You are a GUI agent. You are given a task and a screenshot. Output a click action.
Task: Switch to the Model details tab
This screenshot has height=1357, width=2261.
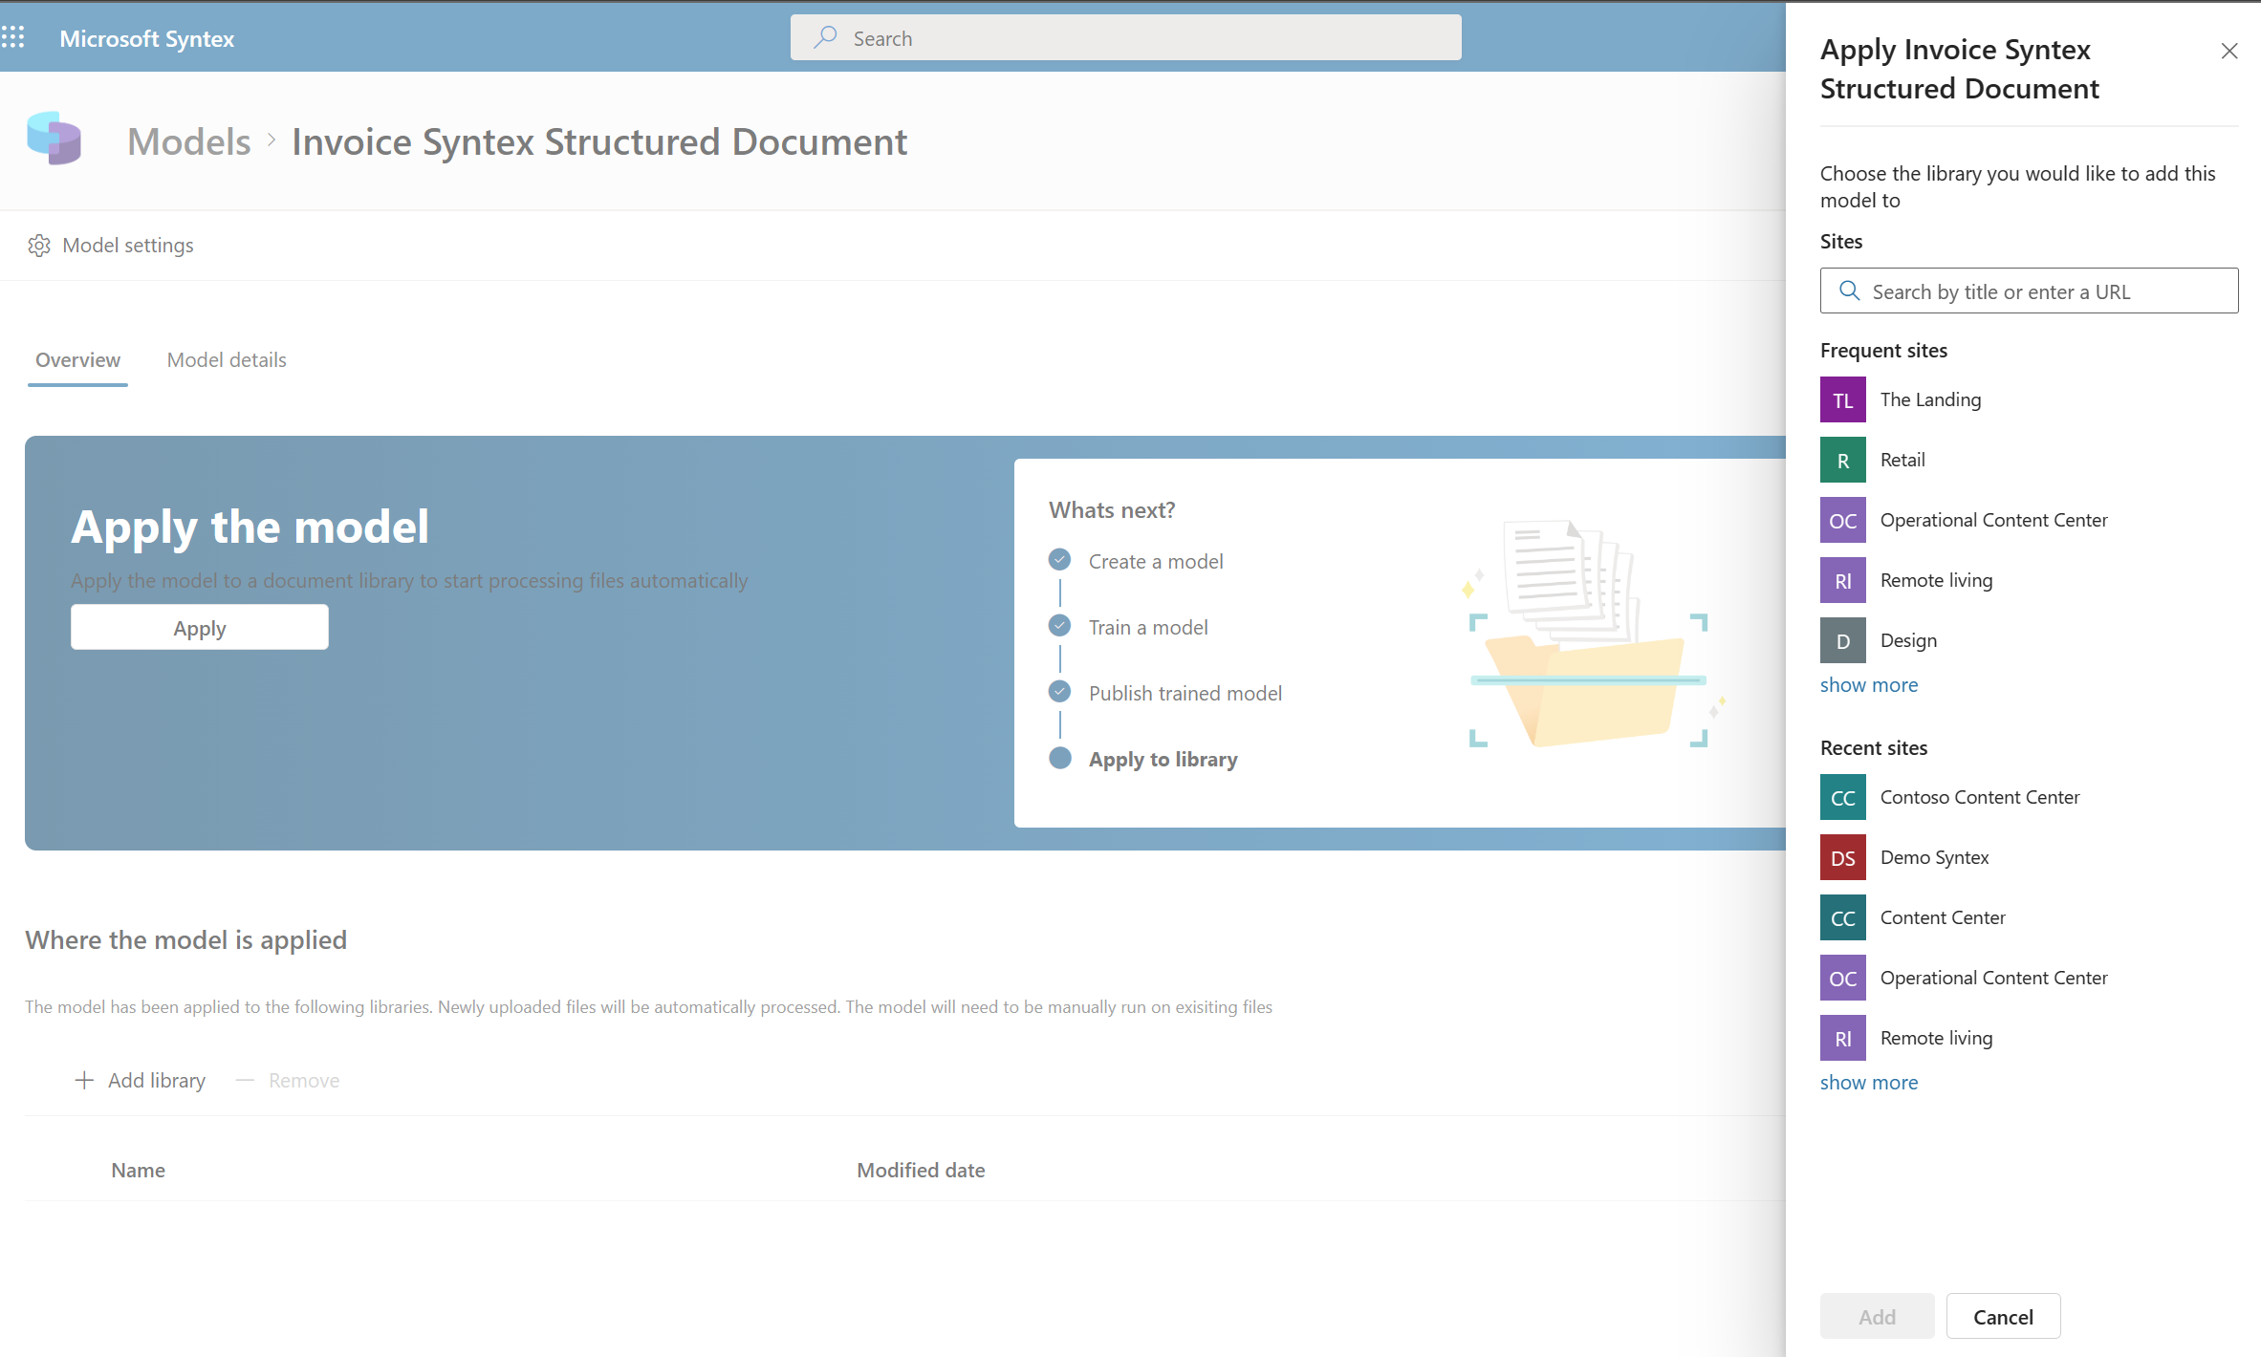pos(227,359)
